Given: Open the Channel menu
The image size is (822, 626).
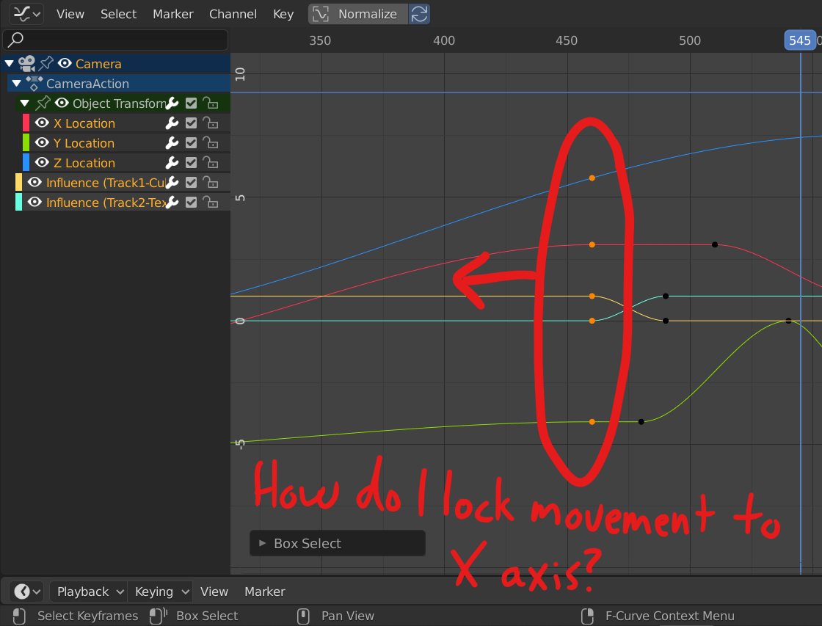Looking at the screenshot, I should point(233,13).
